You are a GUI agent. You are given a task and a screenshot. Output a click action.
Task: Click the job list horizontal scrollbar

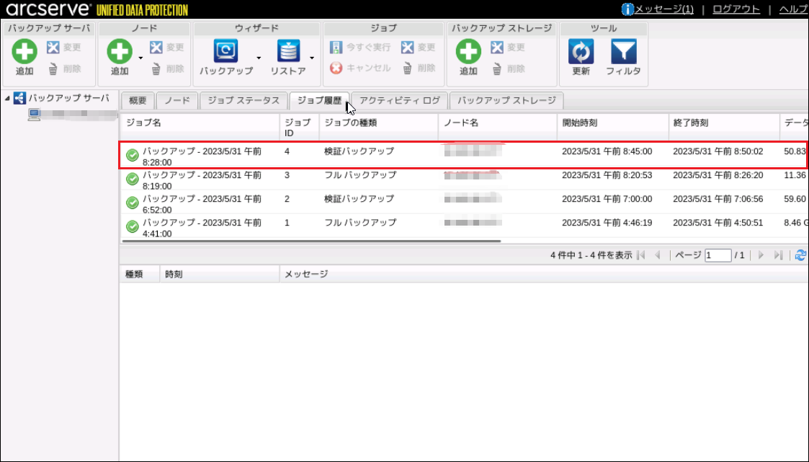[311, 241]
